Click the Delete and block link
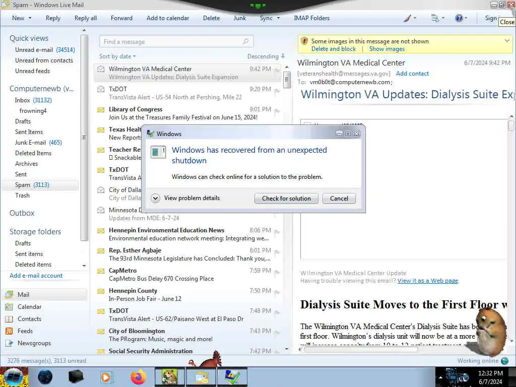Screen dimensions: 516x387 click(x=334, y=49)
